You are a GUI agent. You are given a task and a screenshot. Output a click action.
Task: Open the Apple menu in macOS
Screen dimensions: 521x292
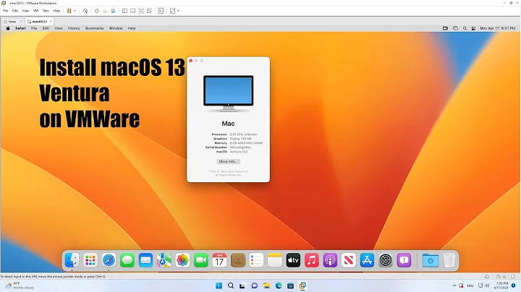coord(8,28)
